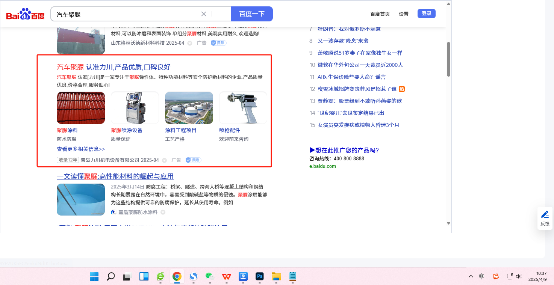Screen dimensions: 554x285
Task: Open the taskbar volume icon
Action: tap(519, 277)
